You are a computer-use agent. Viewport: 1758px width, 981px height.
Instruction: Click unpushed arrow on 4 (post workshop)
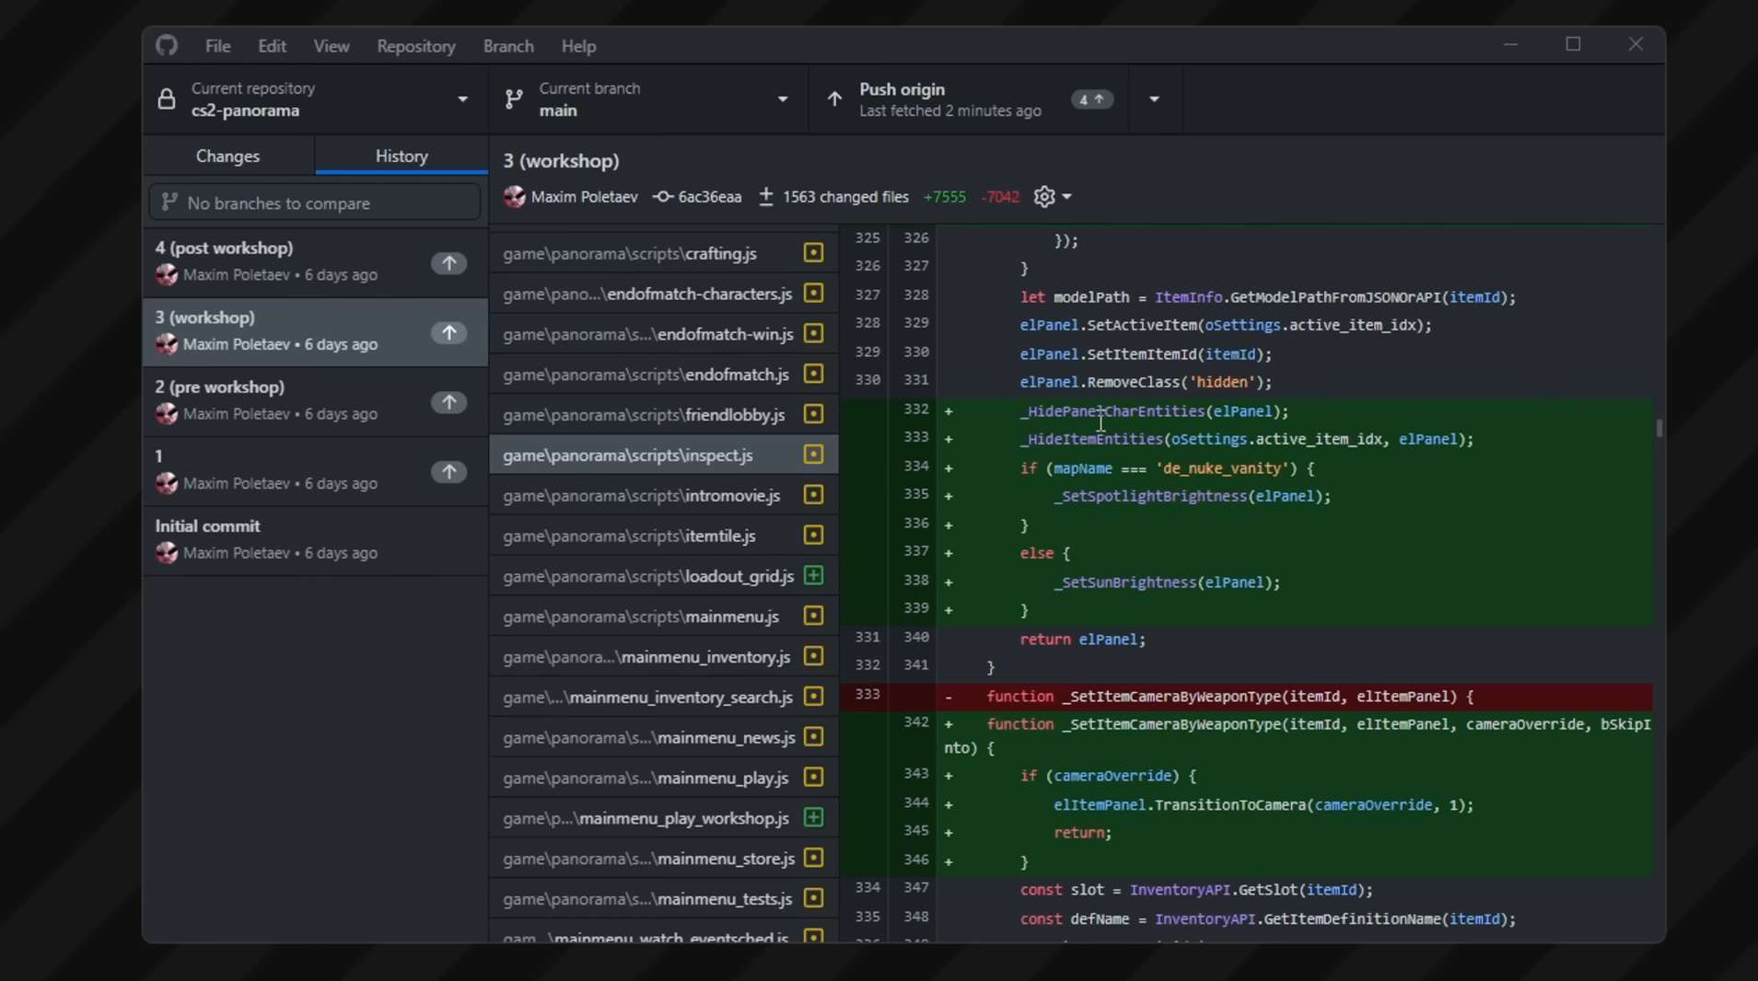(449, 263)
